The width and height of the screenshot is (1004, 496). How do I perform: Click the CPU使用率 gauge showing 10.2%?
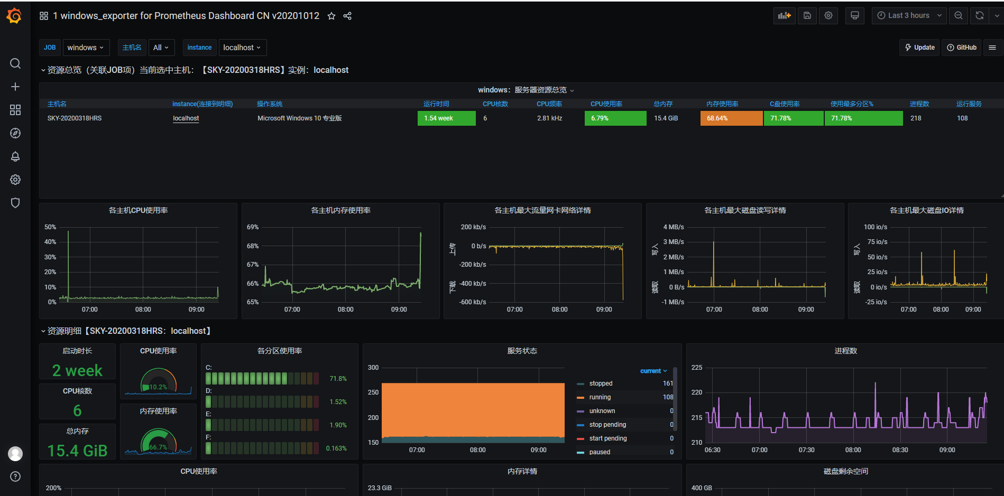tap(158, 380)
